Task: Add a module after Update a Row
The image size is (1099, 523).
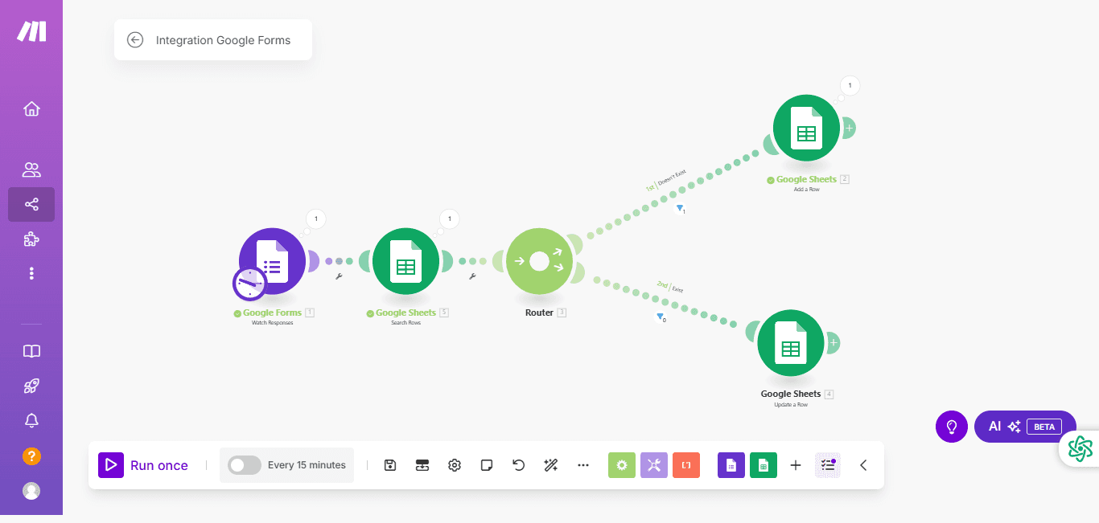Action: pos(834,343)
